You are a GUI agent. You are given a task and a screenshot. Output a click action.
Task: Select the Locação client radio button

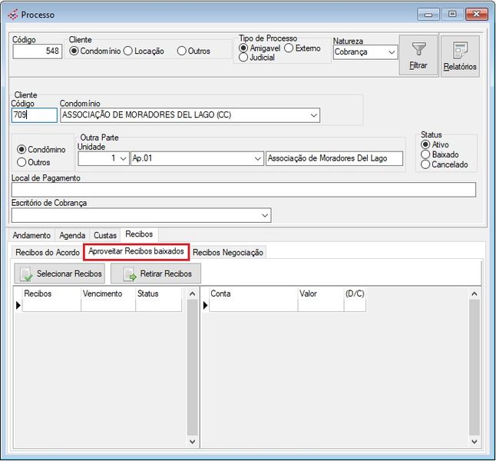click(x=128, y=51)
